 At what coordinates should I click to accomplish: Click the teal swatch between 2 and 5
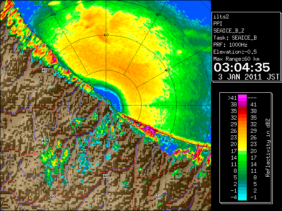[242, 184]
